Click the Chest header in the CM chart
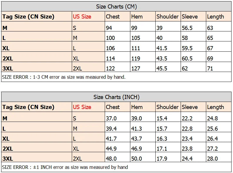Screen dimensions: 233x173 (x=113, y=17)
